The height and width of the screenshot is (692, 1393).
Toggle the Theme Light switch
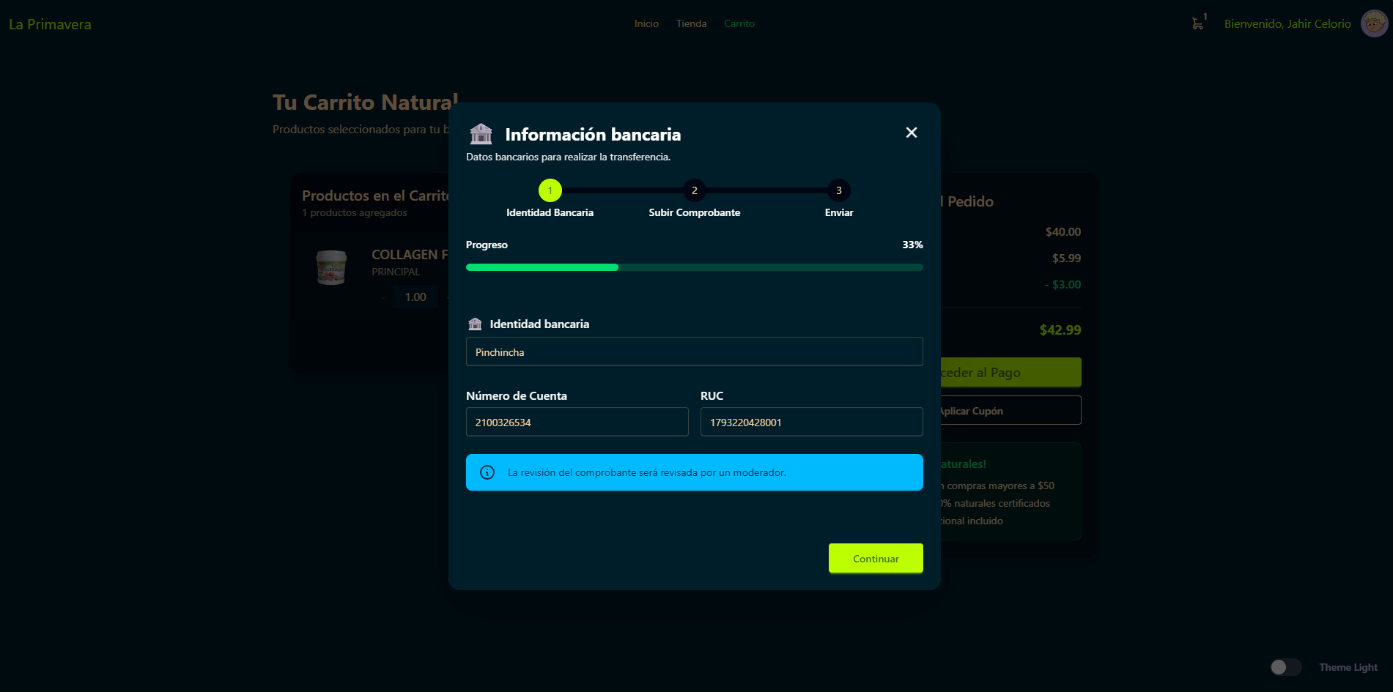pyautogui.click(x=1285, y=667)
